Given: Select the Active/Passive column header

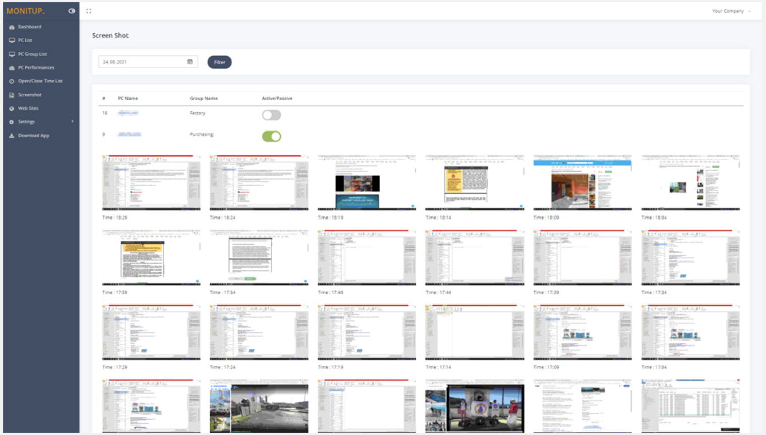Looking at the screenshot, I should (x=278, y=98).
